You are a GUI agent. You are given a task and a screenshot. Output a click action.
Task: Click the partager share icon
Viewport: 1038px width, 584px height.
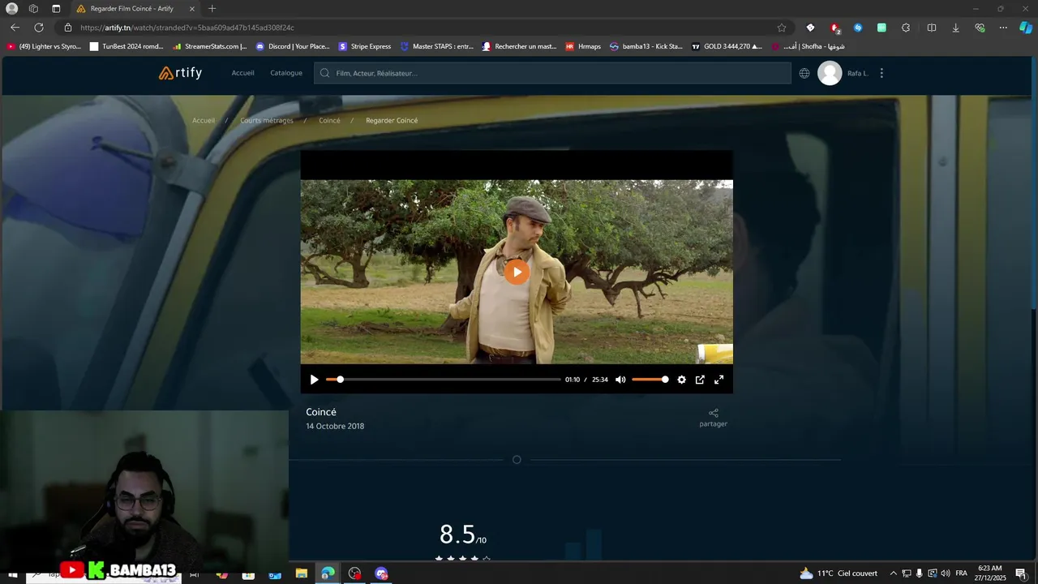714,418
